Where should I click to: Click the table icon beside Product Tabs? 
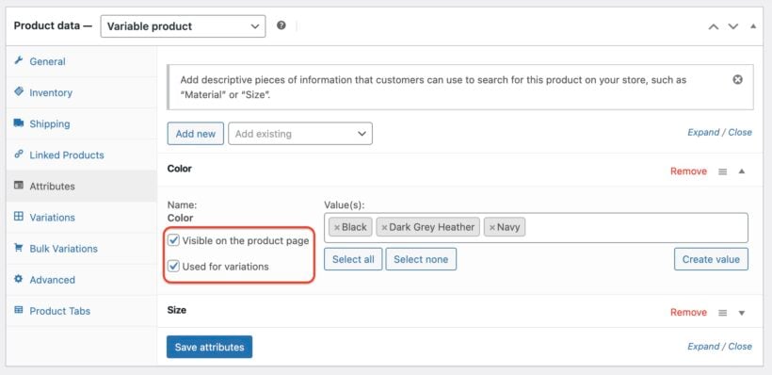pyautogui.click(x=19, y=310)
